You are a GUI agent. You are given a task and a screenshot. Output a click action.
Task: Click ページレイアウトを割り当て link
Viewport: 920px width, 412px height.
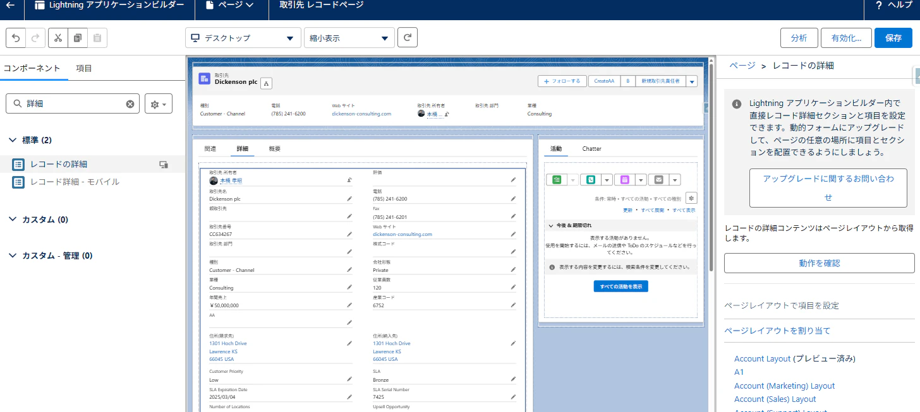[777, 331]
